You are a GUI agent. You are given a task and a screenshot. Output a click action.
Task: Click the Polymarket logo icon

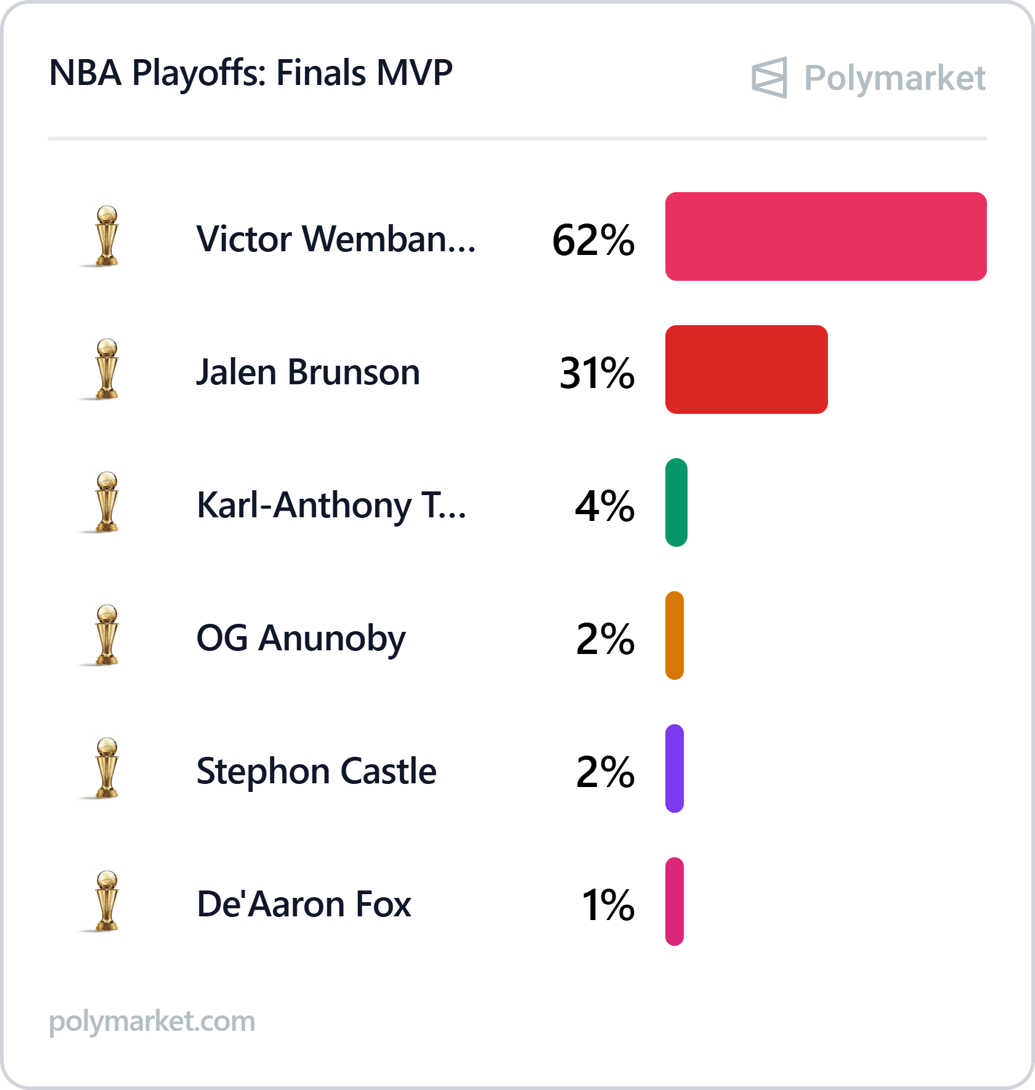(769, 78)
